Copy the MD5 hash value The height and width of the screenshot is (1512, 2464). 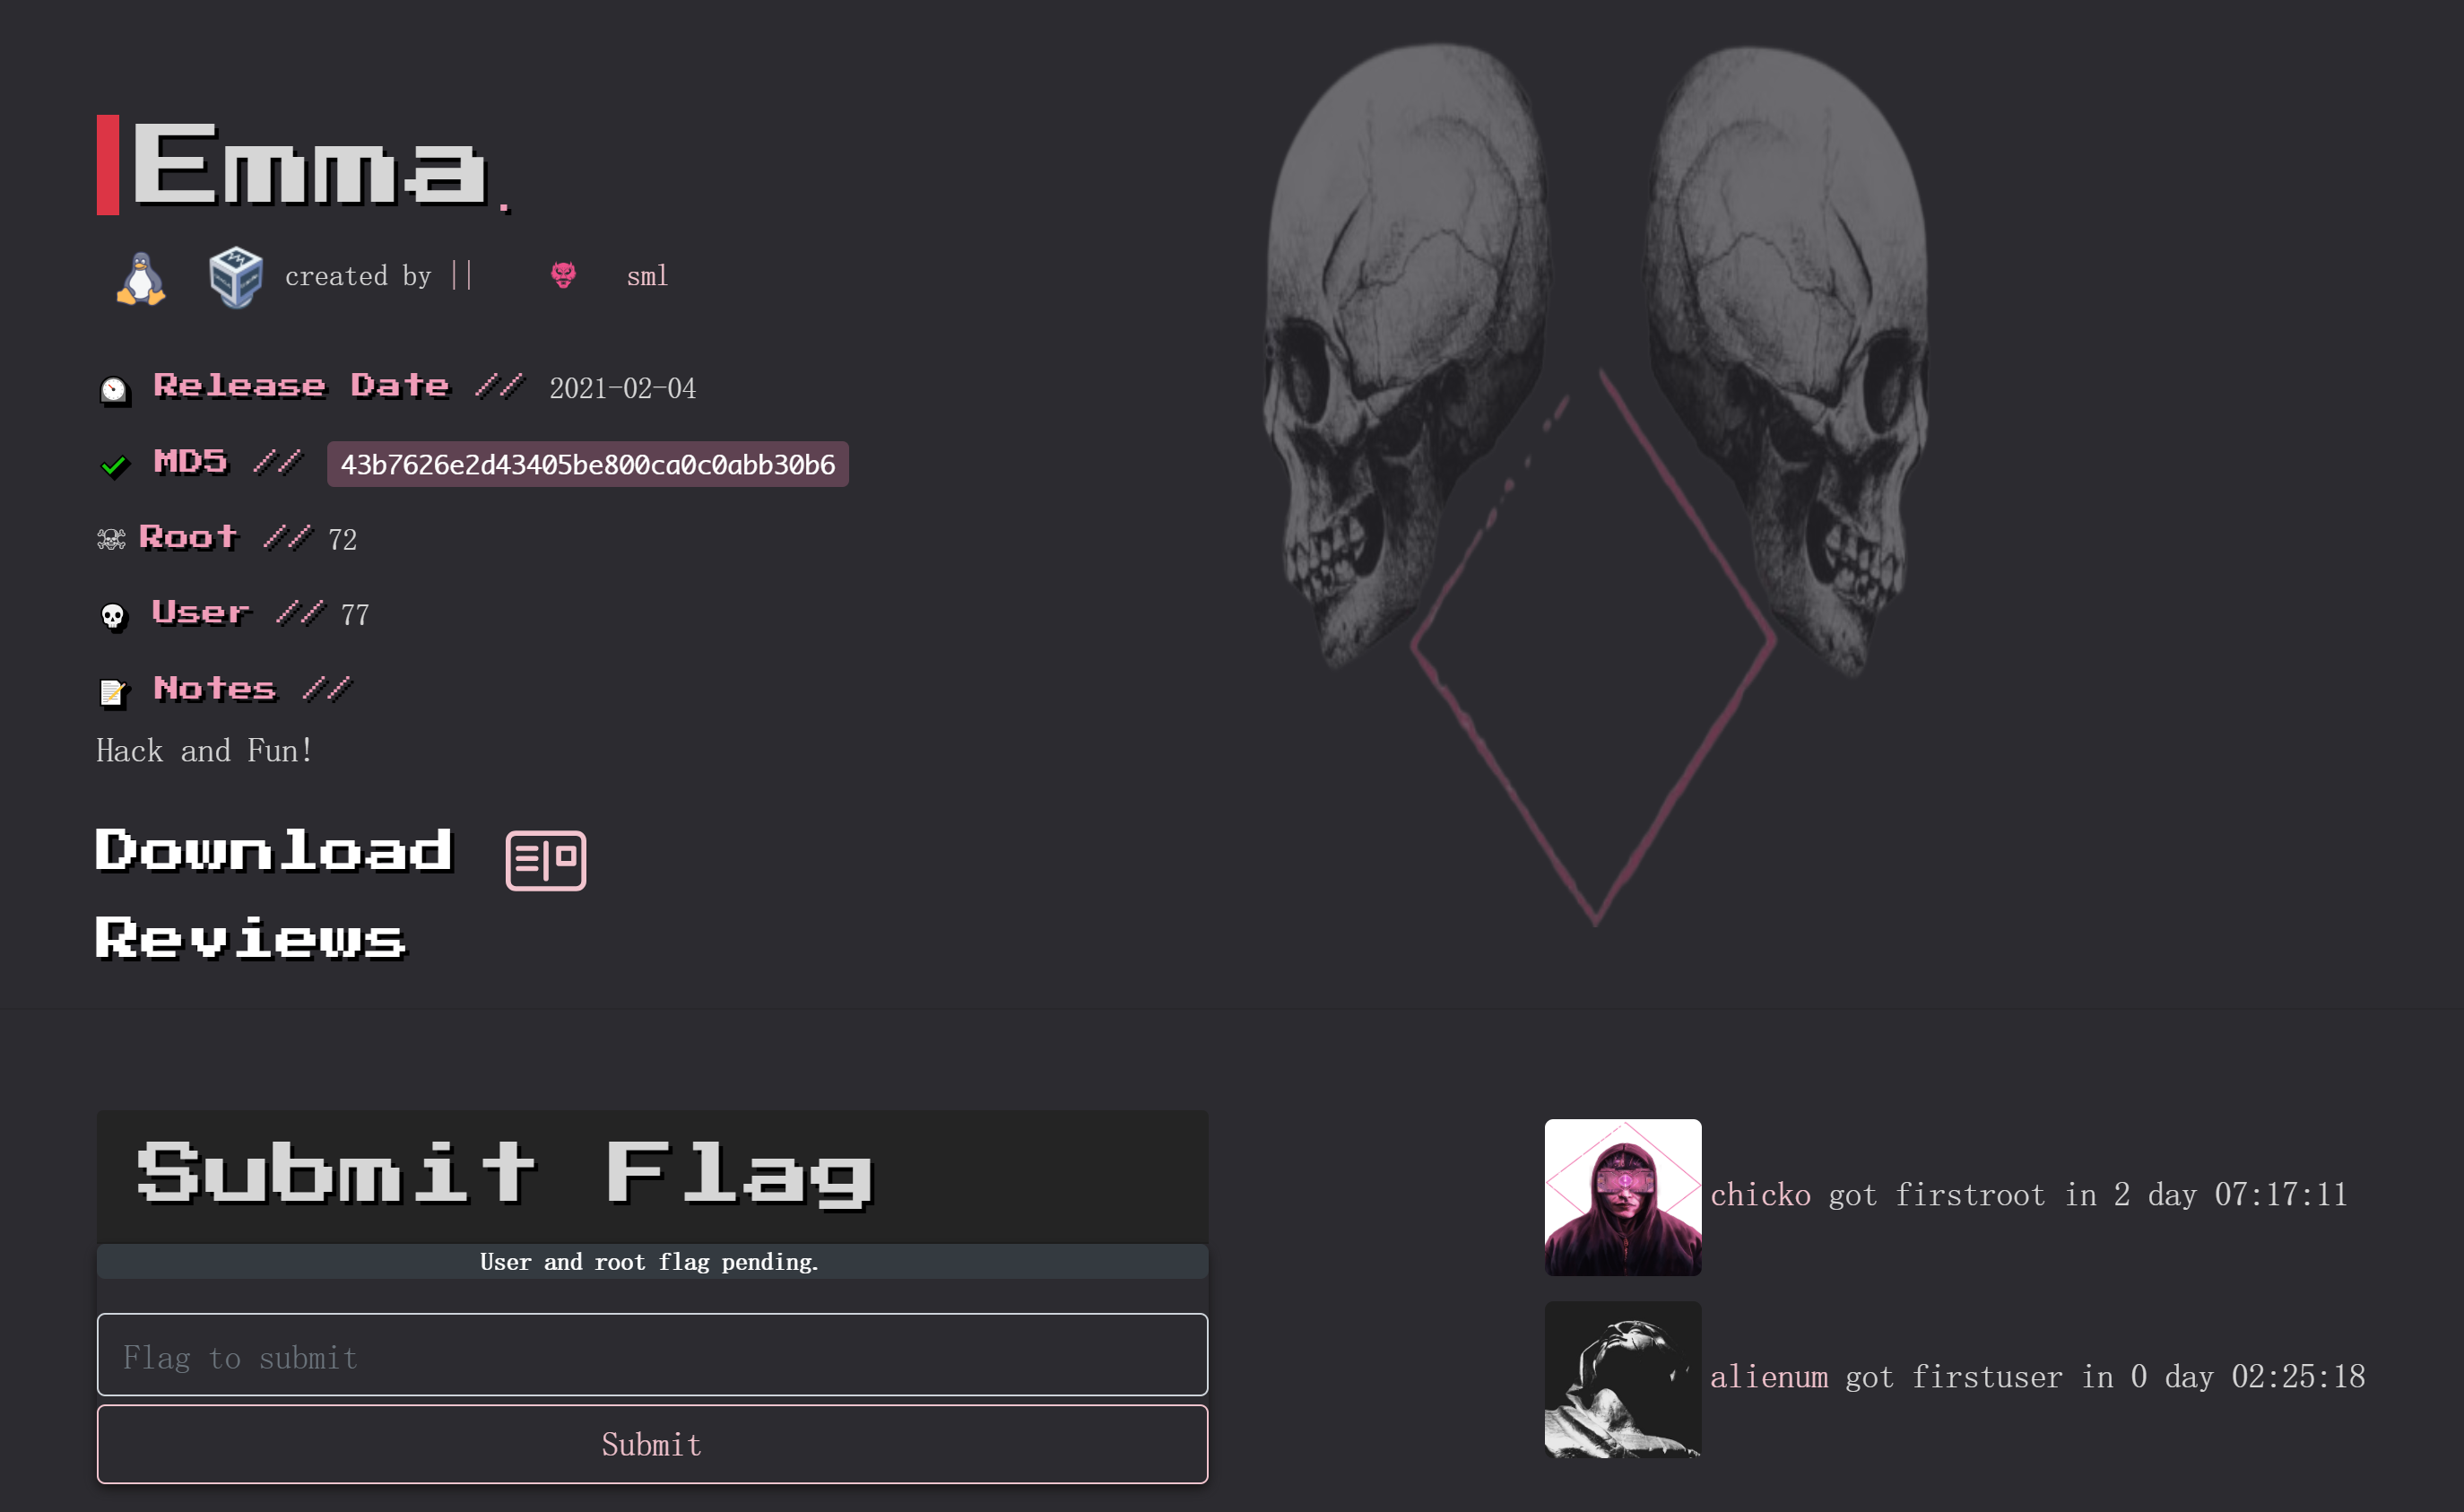pyautogui.click(x=588, y=464)
